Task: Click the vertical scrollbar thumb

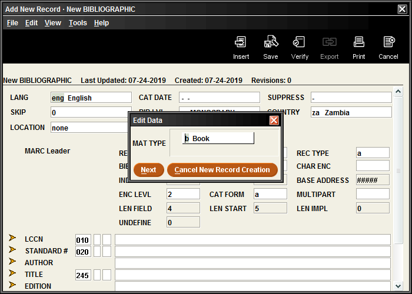Action: pyautogui.click(x=398, y=171)
